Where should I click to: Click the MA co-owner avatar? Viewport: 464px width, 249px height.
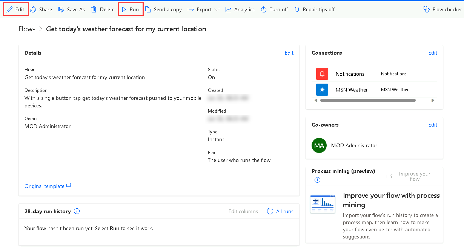pyautogui.click(x=319, y=145)
